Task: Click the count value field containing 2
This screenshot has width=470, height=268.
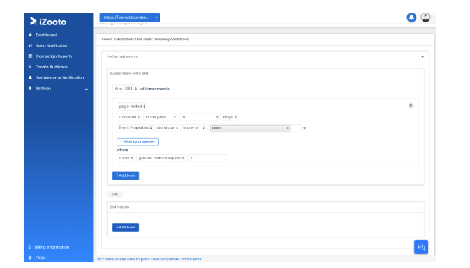Action: tap(207, 158)
